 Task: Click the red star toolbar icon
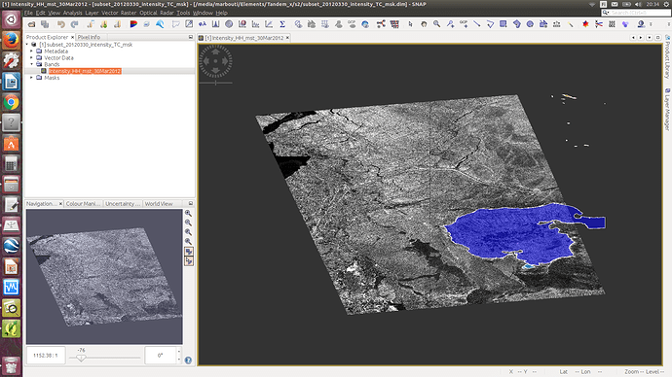(x=585, y=24)
